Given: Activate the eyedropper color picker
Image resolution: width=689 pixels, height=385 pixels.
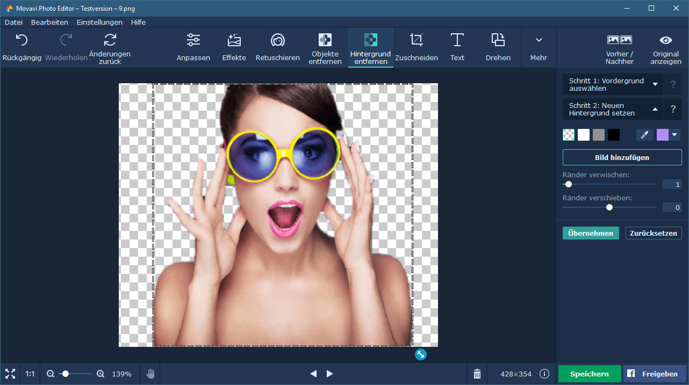Looking at the screenshot, I should coord(645,135).
